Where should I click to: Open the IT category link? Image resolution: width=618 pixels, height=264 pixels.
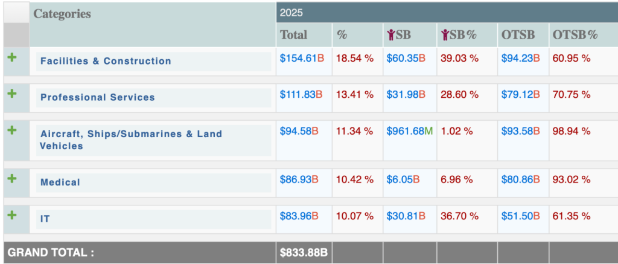tap(45, 218)
